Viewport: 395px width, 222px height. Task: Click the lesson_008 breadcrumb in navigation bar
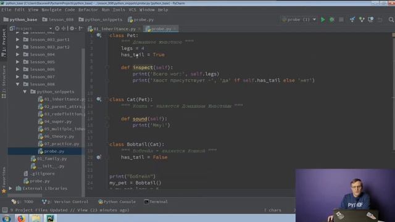pyautogui.click(x=58, y=20)
